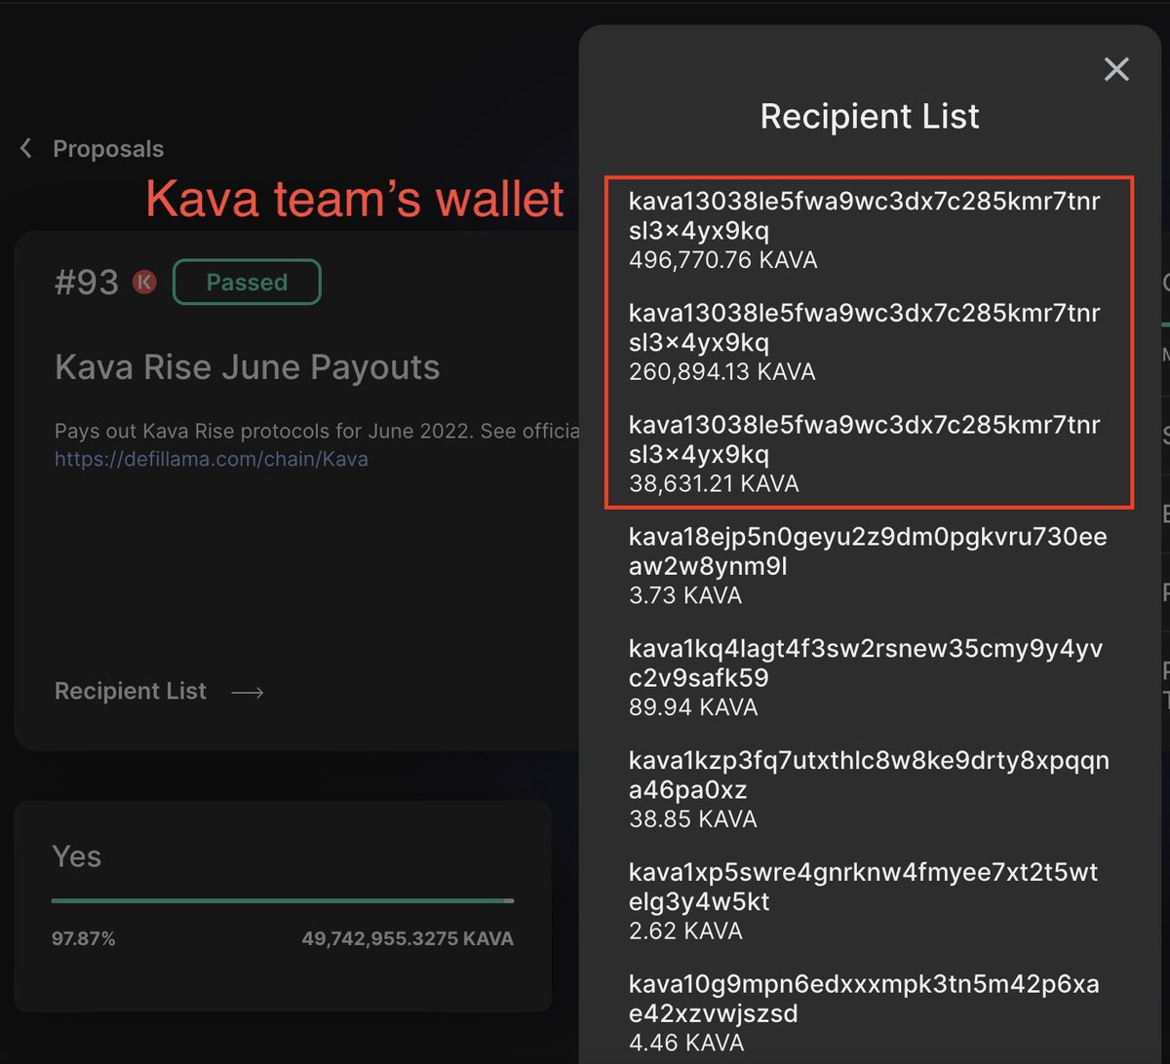Click the Kava logo icon next to #93
1170x1064 pixels.
144,283
